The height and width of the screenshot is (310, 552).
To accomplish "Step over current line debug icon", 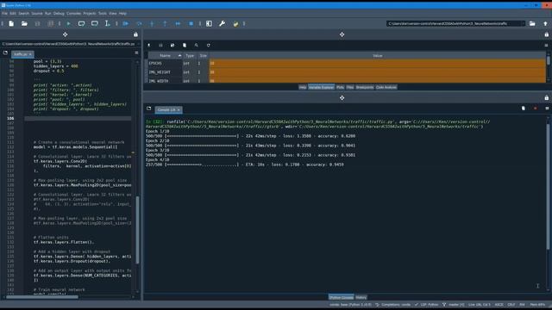I will [139, 23].
